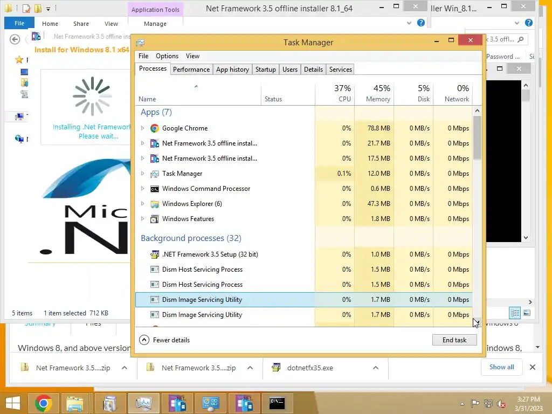Click the volume icon in system tray
552x414 pixels.
(x=501, y=404)
